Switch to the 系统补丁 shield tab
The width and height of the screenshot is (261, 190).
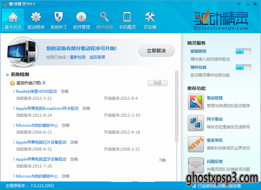59,20
